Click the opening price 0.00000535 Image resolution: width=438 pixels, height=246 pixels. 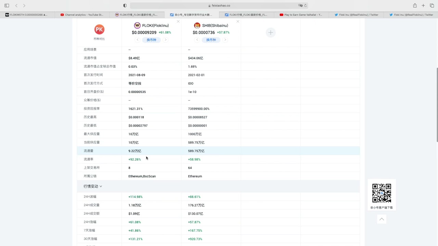coord(137,92)
